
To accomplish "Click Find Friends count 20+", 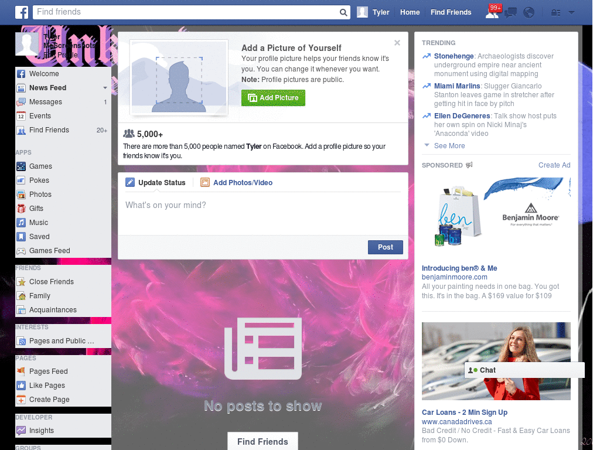I will pyautogui.click(x=102, y=130).
